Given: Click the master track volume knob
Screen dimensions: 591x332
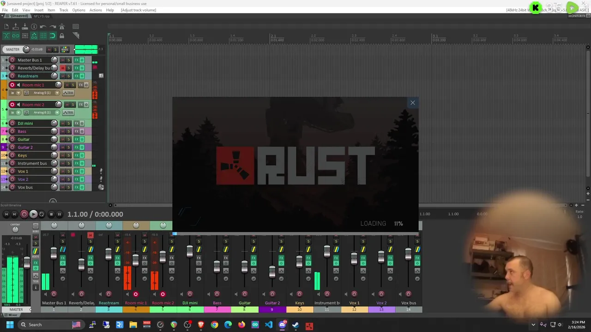Looking at the screenshot, I should [26, 49].
